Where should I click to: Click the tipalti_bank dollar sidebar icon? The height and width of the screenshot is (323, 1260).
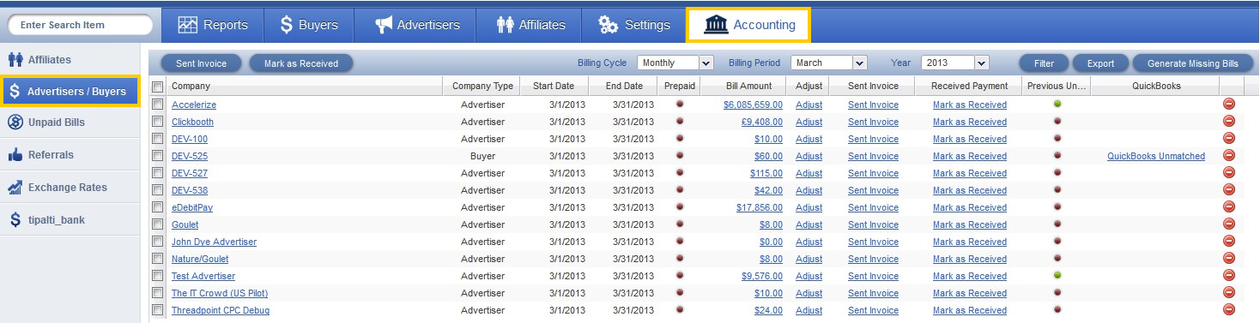pyautogui.click(x=15, y=220)
